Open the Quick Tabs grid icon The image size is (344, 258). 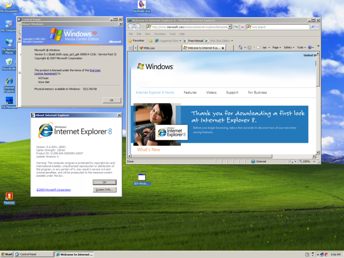click(131, 48)
